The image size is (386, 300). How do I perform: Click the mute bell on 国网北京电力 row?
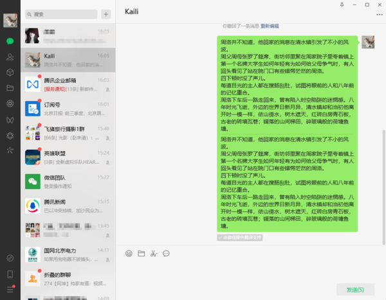point(108,260)
